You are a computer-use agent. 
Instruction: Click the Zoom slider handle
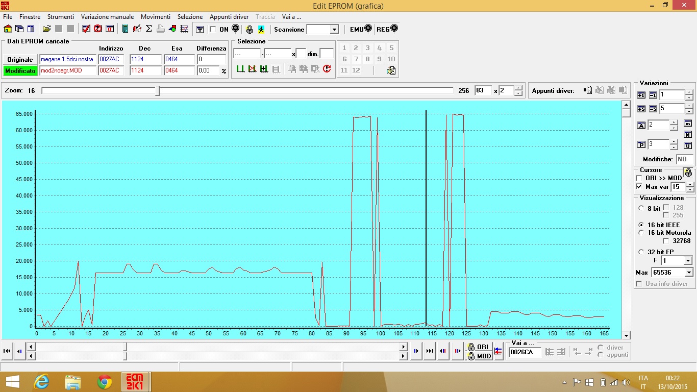(158, 91)
